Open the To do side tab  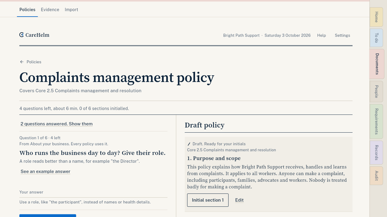pos(376,38)
